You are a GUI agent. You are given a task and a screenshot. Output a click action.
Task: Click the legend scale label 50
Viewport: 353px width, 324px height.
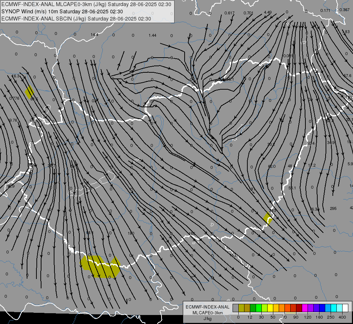click(x=273, y=317)
